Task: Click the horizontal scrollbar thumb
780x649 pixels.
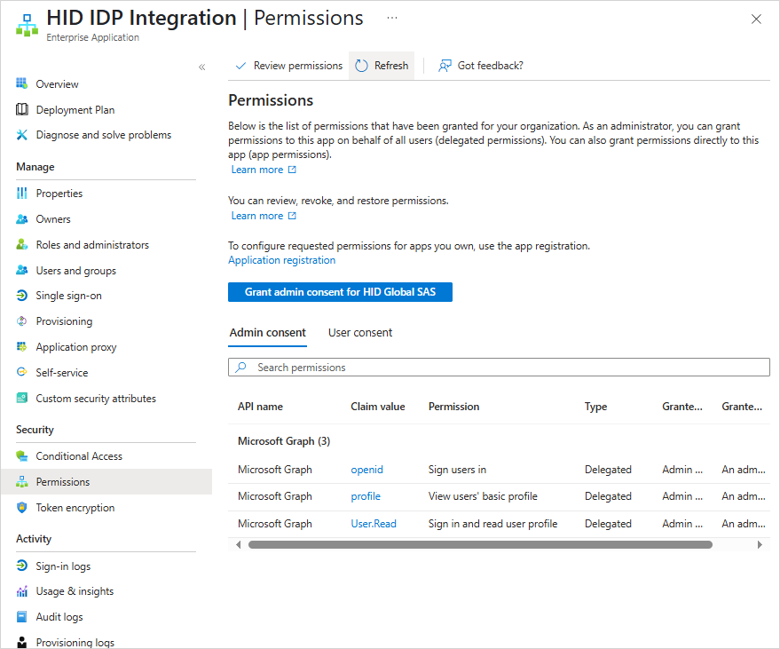Action: point(481,545)
